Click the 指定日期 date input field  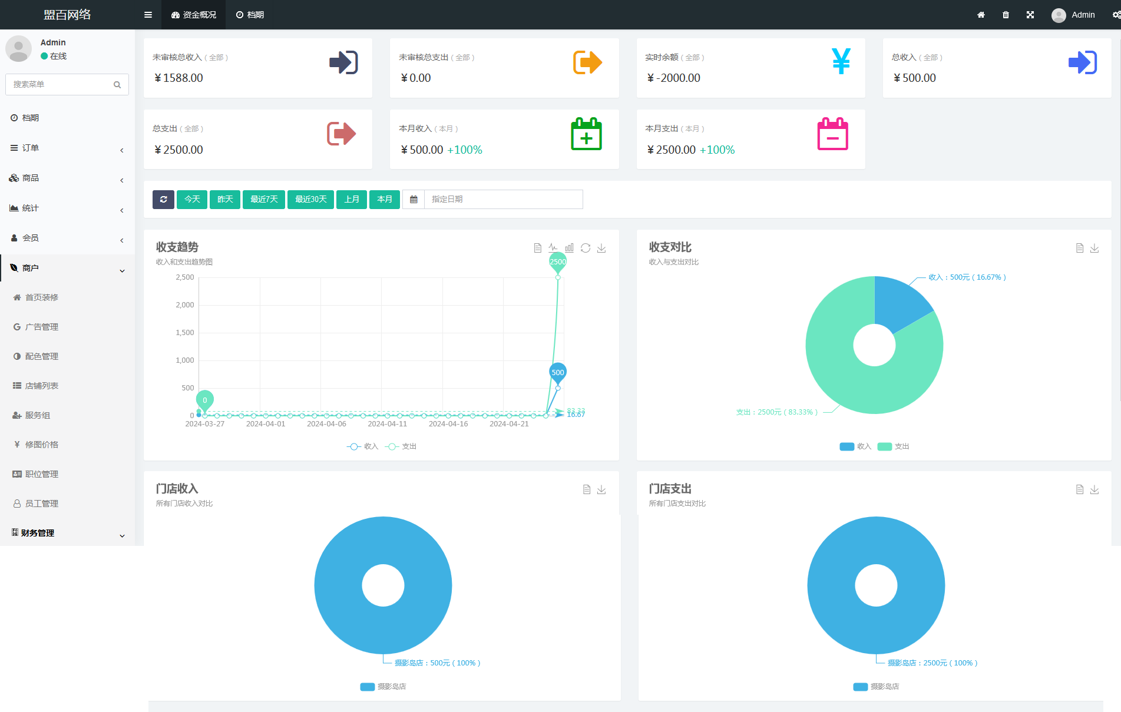pos(503,200)
